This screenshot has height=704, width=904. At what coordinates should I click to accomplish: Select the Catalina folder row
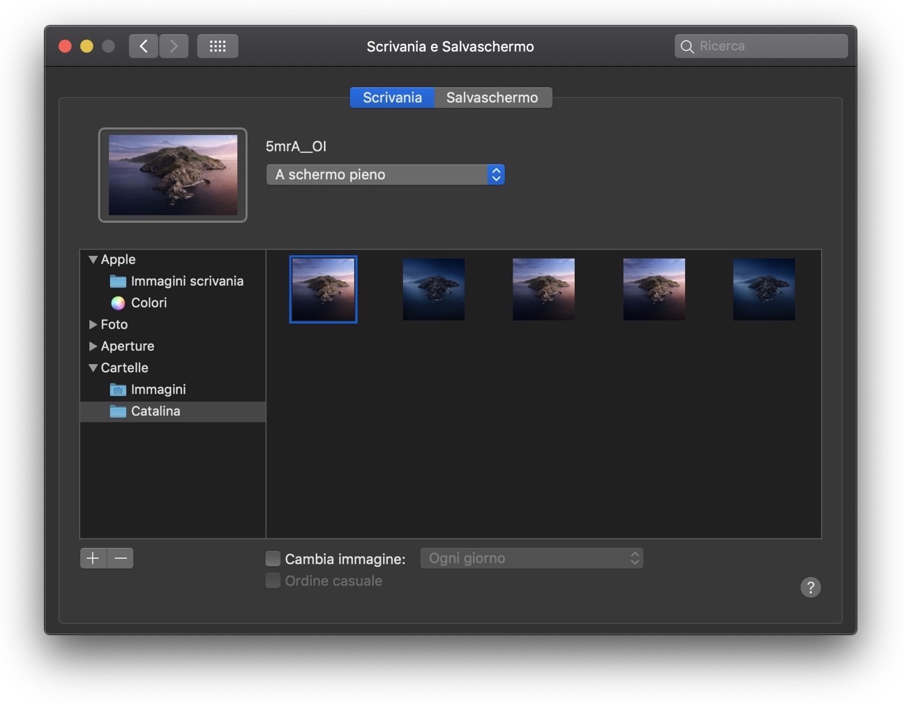(173, 411)
